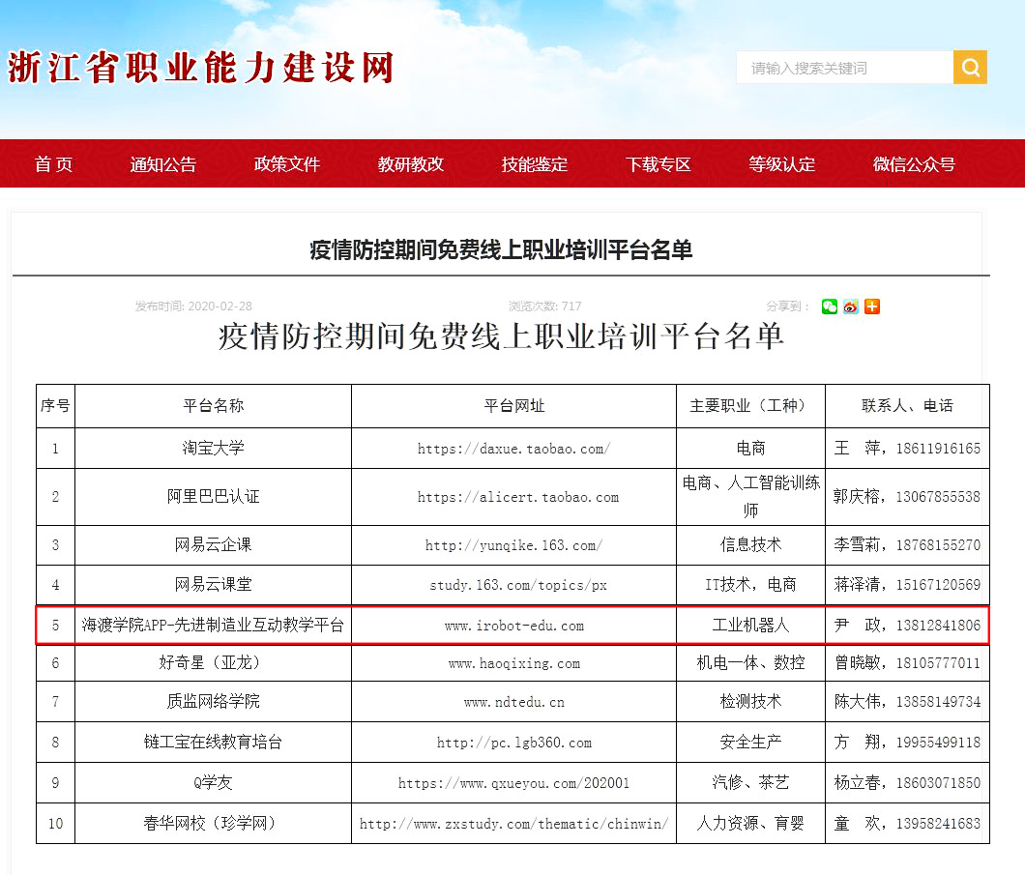The image size is (1025, 875).
Task: Share the article via WeChat icon
Action: (830, 306)
